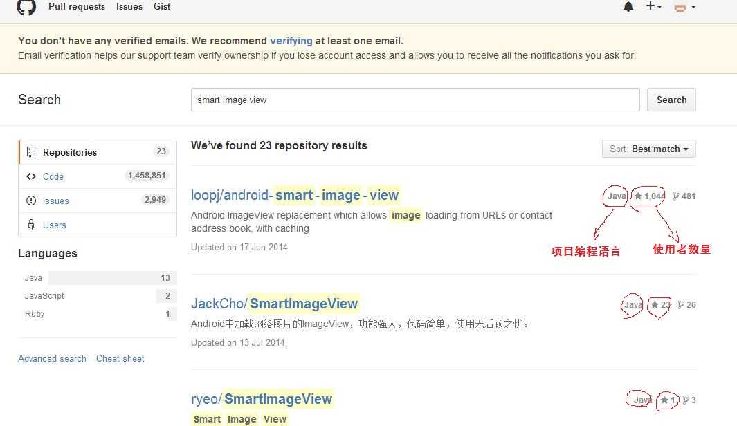The image size is (737, 426).
Task: Open the notifications bell icon
Action: tap(628, 7)
